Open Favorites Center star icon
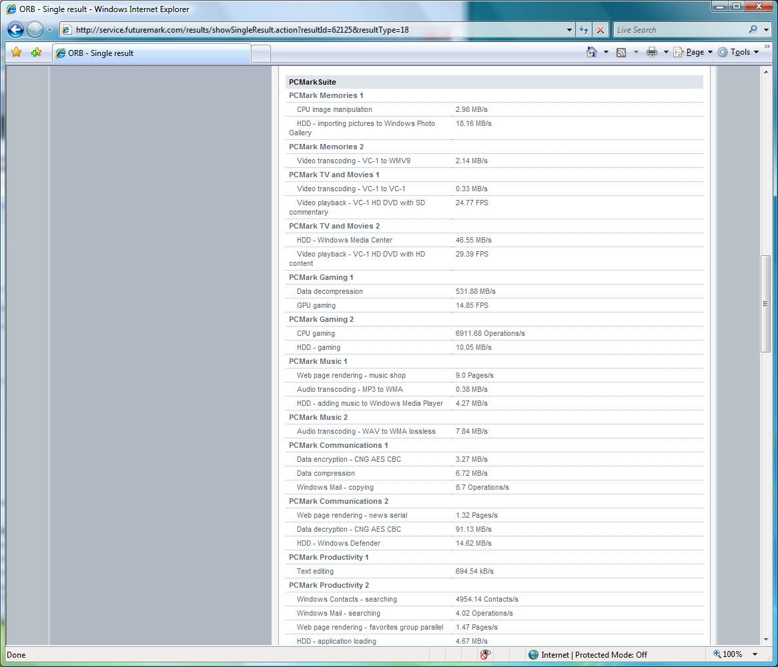The width and height of the screenshot is (778, 667). coord(17,53)
